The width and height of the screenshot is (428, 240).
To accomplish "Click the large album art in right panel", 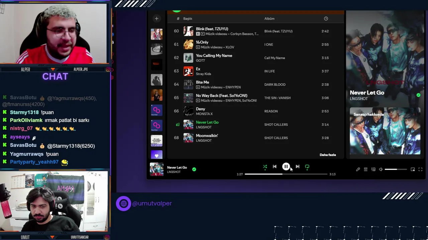I will coord(385,50).
